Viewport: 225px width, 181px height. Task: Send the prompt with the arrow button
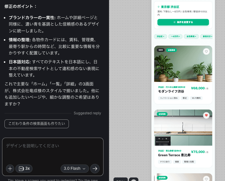click(95, 169)
